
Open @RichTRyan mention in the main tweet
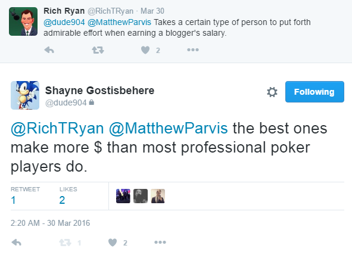tap(57, 128)
